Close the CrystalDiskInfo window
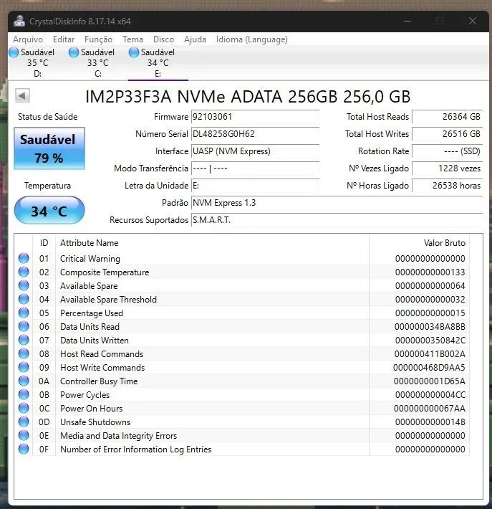 473,21
